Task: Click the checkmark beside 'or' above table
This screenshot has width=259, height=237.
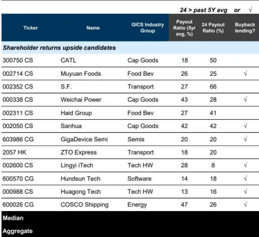Action: tap(250, 10)
